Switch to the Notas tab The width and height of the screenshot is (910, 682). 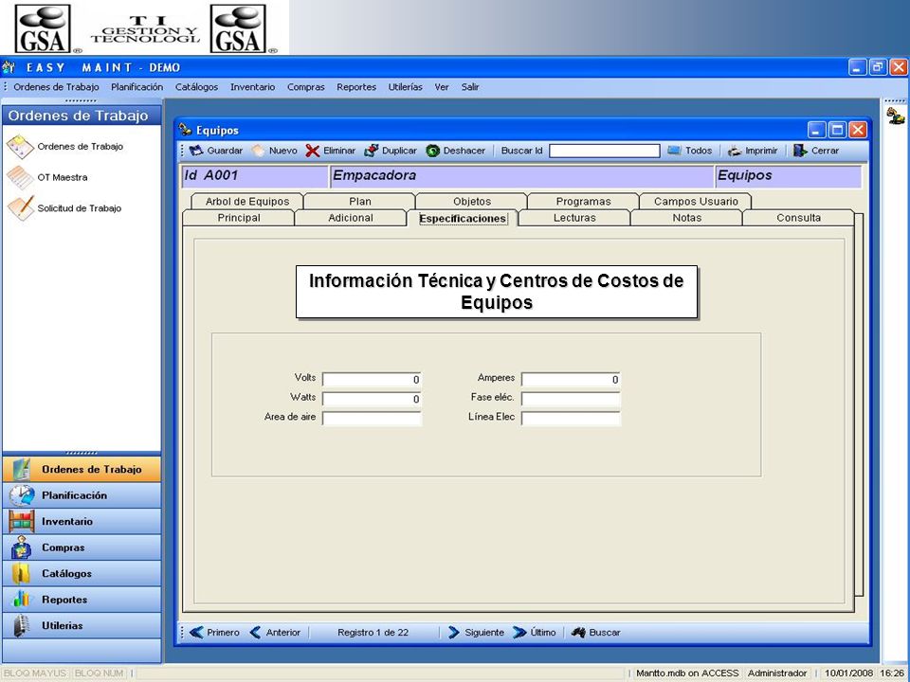tap(686, 218)
